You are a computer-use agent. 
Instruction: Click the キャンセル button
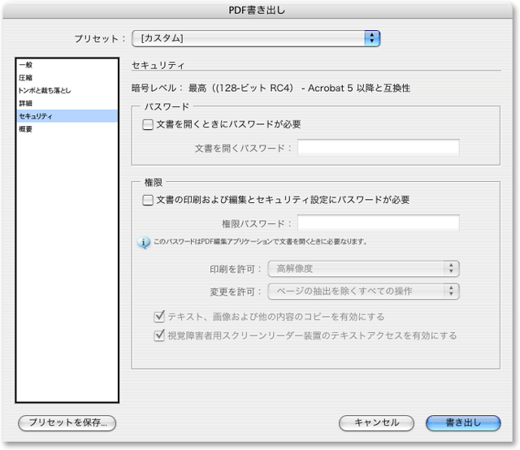tap(378, 422)
